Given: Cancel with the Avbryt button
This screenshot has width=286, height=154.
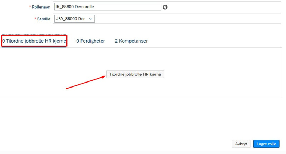Looking at the screenshot, I should pyautogui.click(x=241, y=144).
